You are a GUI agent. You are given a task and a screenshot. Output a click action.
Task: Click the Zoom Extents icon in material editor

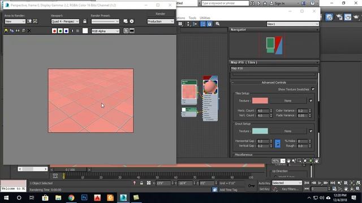(305, 161)
